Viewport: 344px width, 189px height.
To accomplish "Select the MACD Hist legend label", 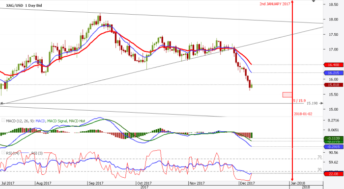I will (77, 121).
